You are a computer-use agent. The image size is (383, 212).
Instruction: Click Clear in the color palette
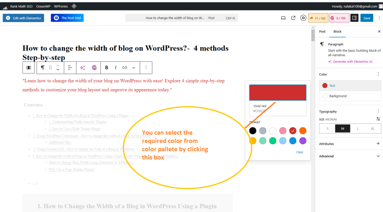[x=300, y=152]
